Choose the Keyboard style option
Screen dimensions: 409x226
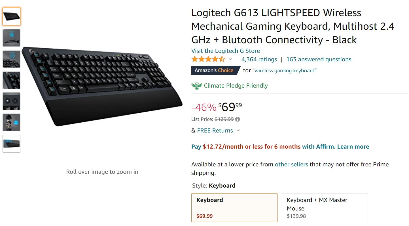click(x=234, y=208)
